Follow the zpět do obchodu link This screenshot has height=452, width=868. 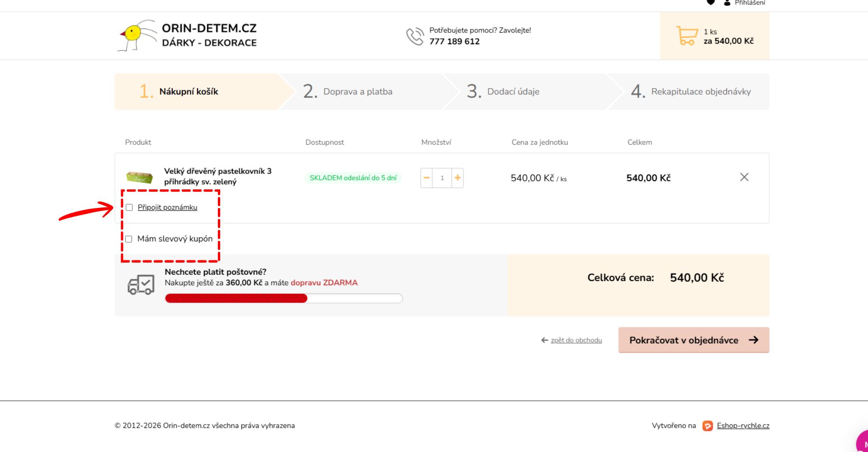click(x=576, y=340)
